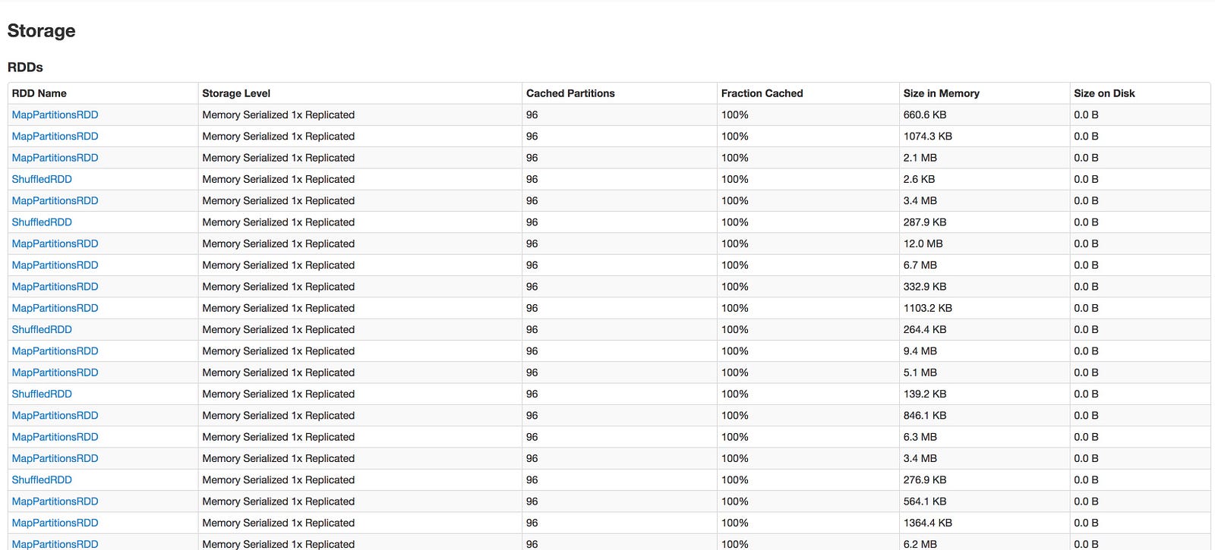Click the Cached Partitions column header
The image size is (1215, 550).
coord(570,93)
